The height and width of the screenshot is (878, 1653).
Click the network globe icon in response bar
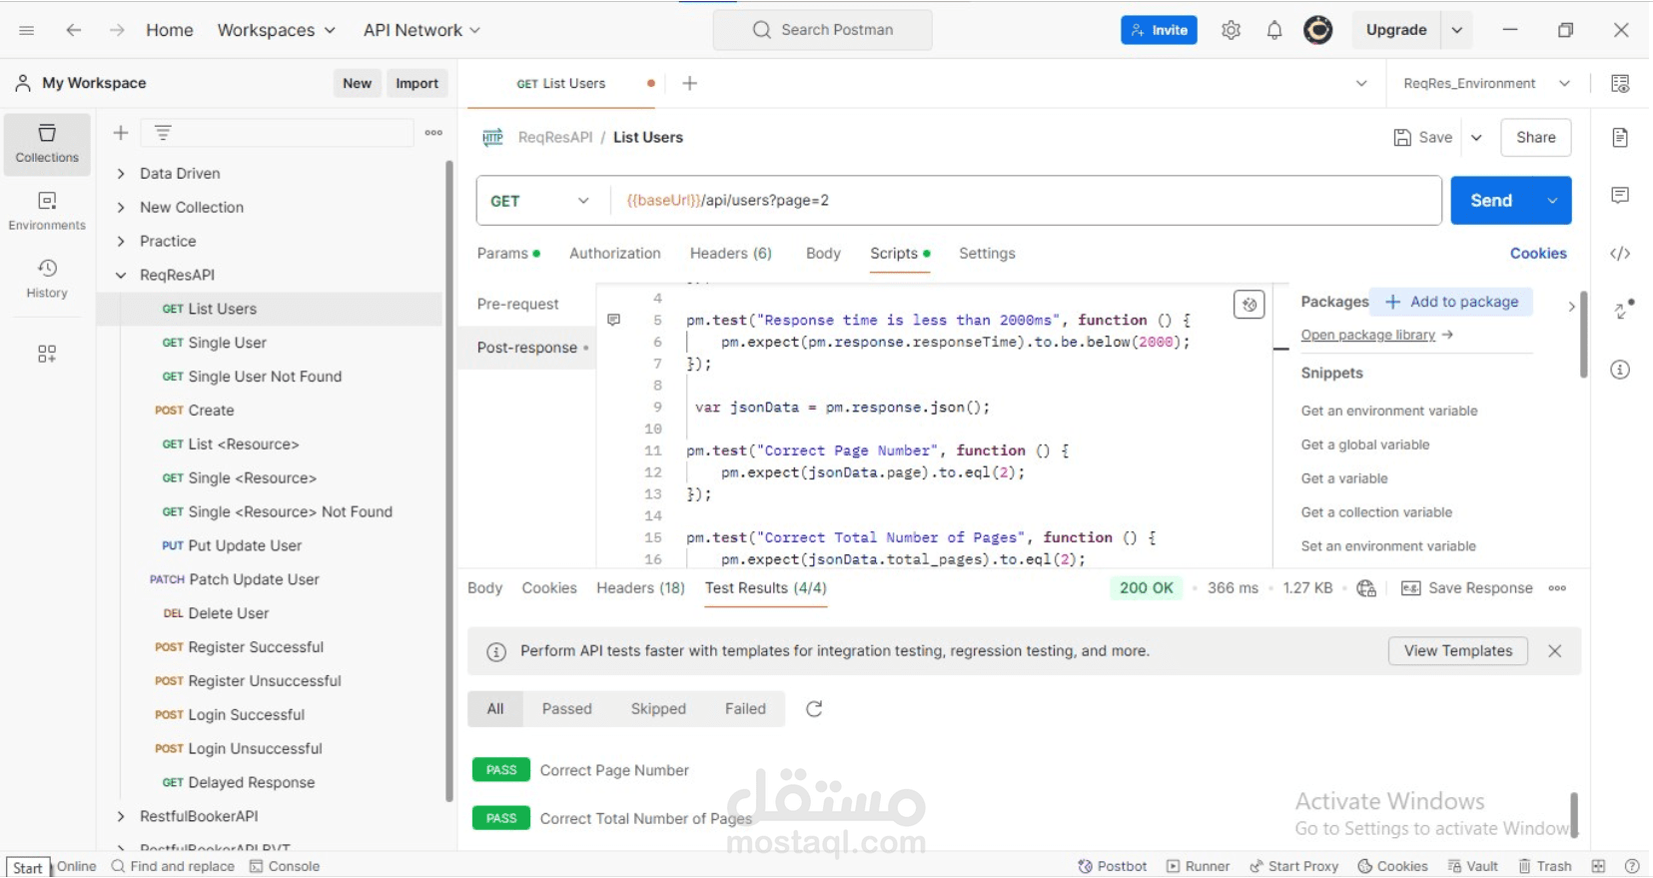1366,588
